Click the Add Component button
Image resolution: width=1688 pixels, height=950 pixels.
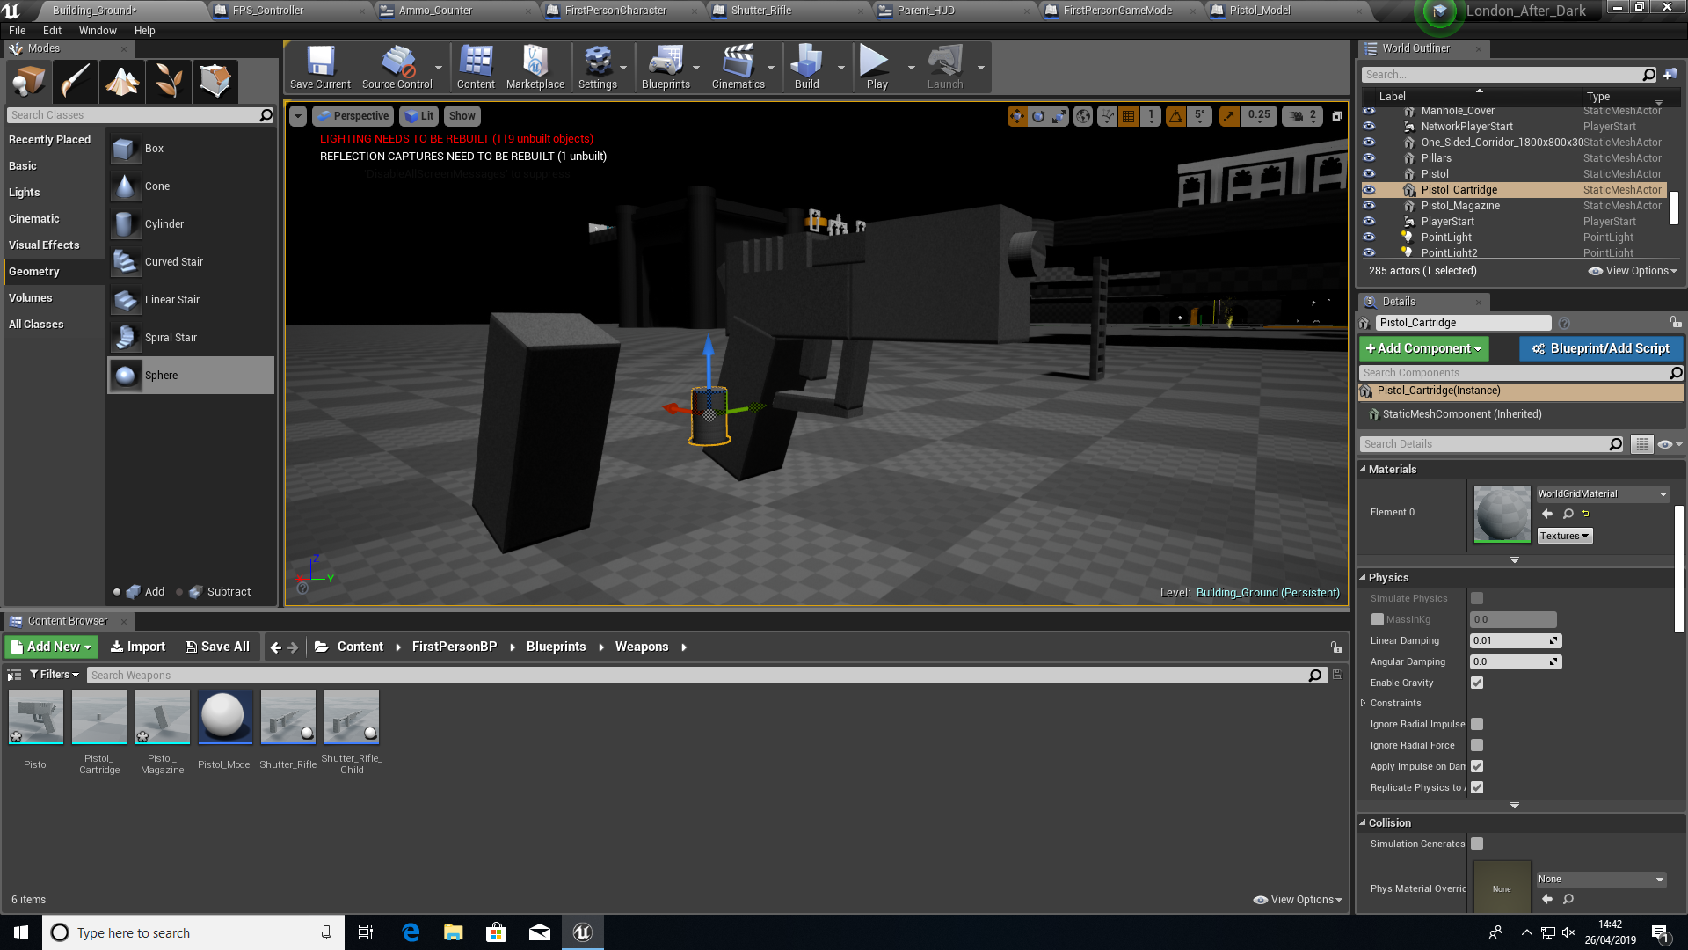[x=1423, y=348]
